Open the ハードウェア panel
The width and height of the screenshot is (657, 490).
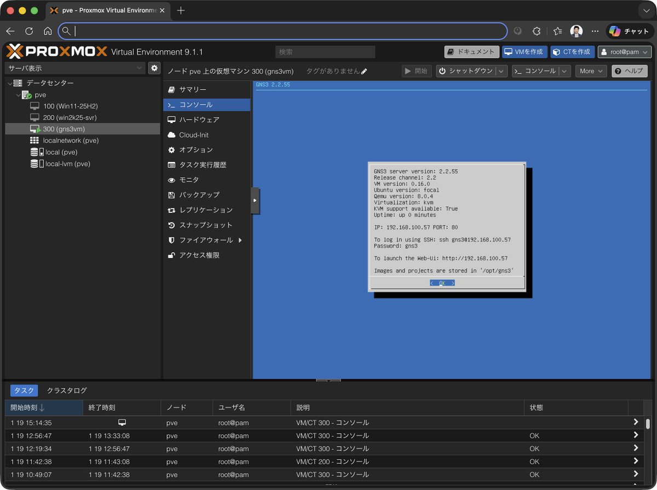pos(207,119)
